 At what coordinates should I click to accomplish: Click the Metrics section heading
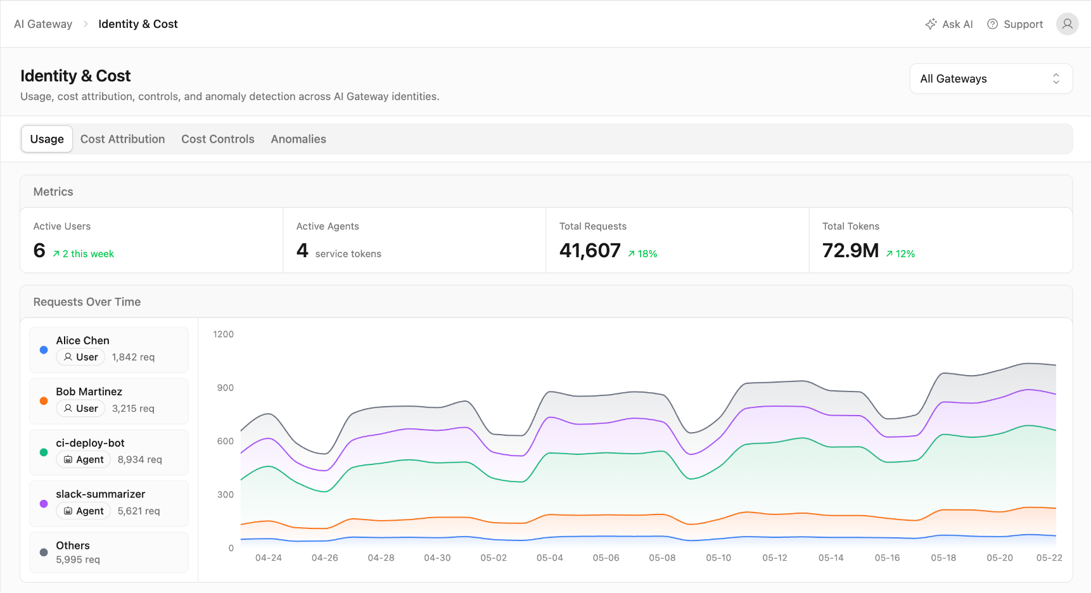pyautogui.click(x=53, y=192)
